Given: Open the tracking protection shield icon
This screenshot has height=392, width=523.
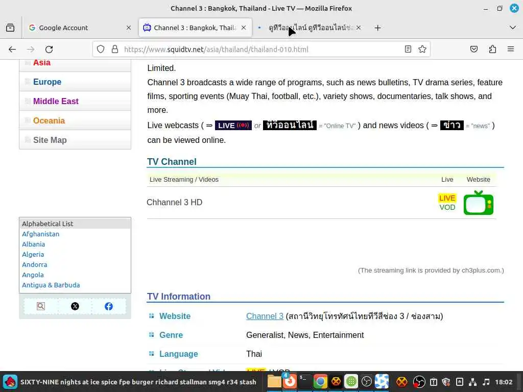Looking at the screenshot, I should point(101,50).
